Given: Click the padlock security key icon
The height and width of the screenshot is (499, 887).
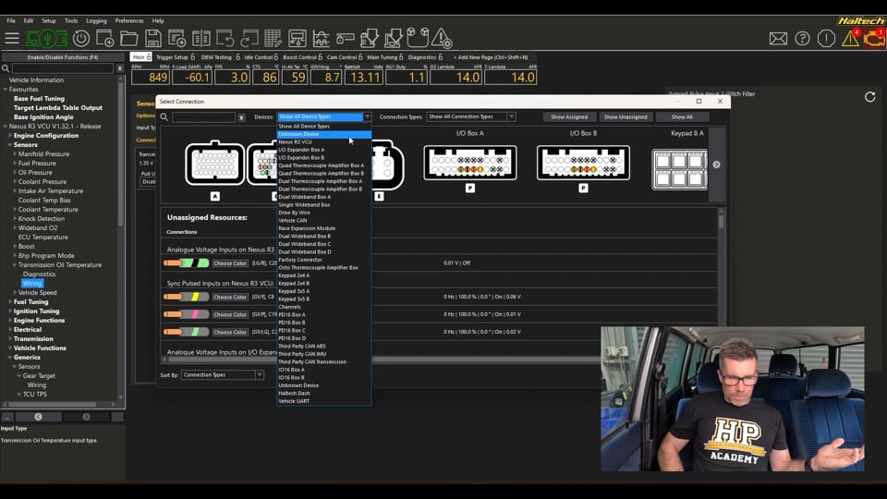Looking at the screenshot, I should [x=345, y=39].
